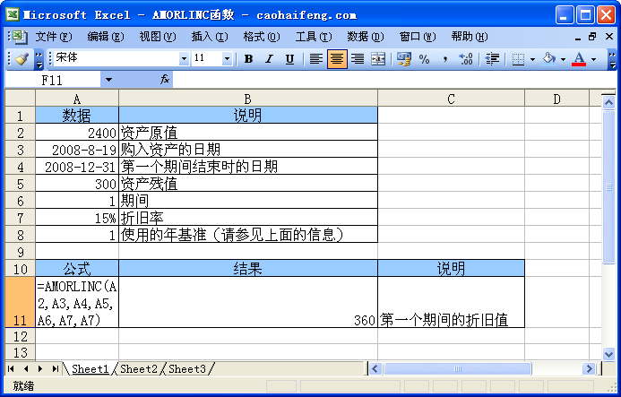Toggle bold formatting
The width and height of the screenshot is (621, 397).
248,59
